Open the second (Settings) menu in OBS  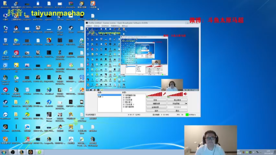pos(97,26)
